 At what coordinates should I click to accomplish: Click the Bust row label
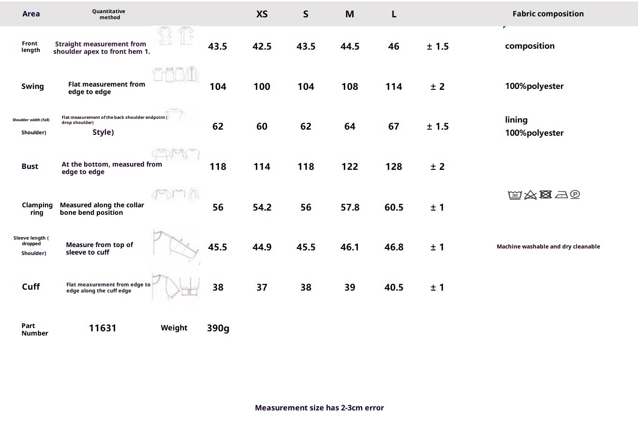point(30,167)
